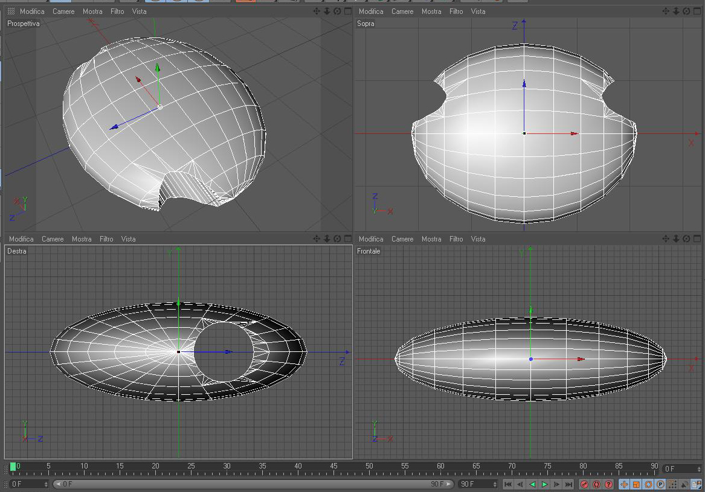This screenshot has width=705, height=492.
Task: Step back to the previous frame
Action: coord(520,484)
